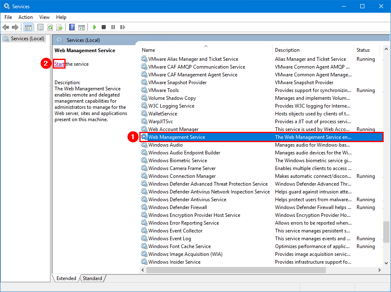The width and height of the screenshot is (391, 292).
Task: Select VMware CAF Management Agent Service
Action: tap(193, 74)
